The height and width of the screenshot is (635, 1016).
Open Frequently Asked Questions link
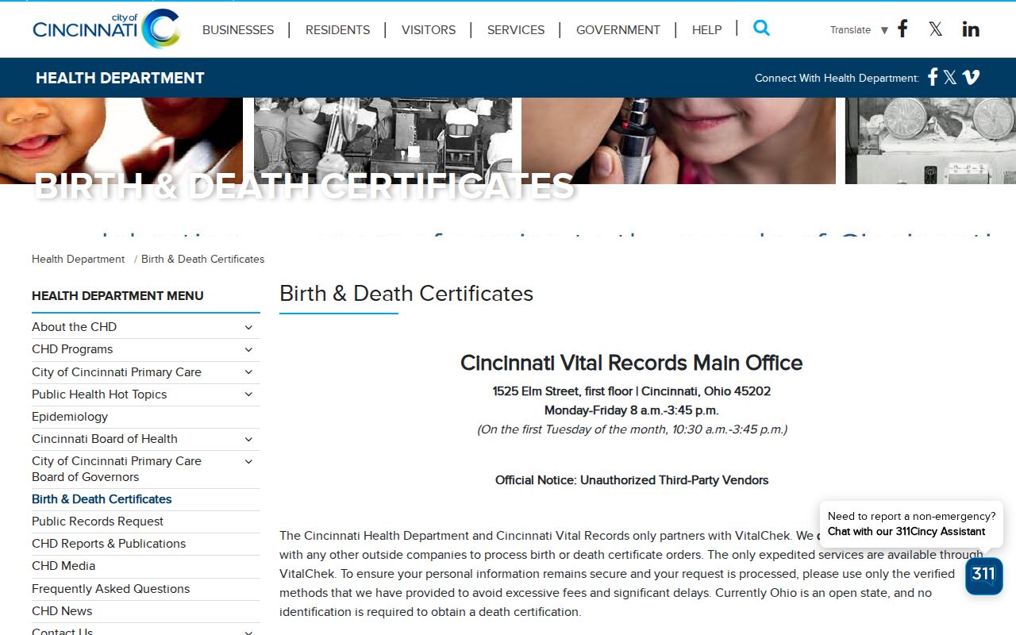(110, 588)
